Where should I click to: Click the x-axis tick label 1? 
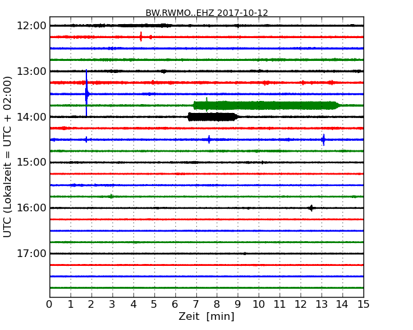(x=71, y=305)
